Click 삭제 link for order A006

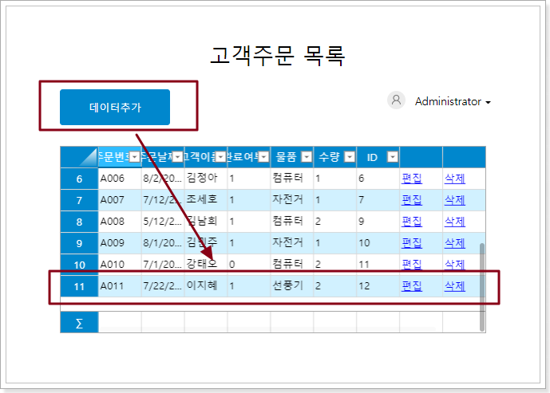[454, 179]
